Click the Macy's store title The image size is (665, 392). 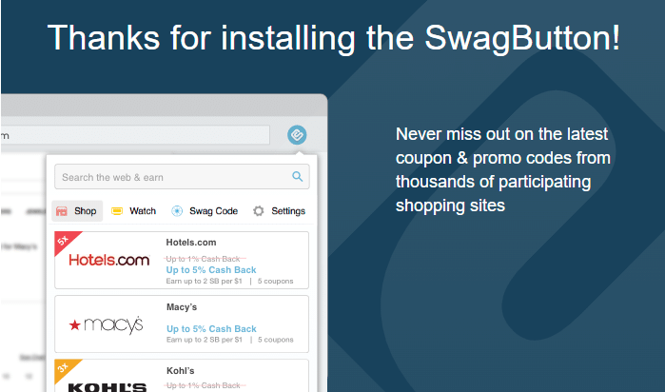coord(182,307)
